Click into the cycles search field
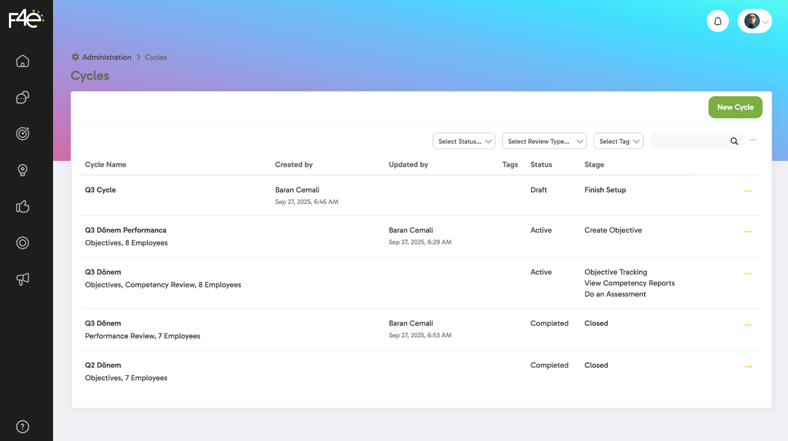The height and width of the screenshot is (441, 788). pyautogui.click(x=689, y=141)
